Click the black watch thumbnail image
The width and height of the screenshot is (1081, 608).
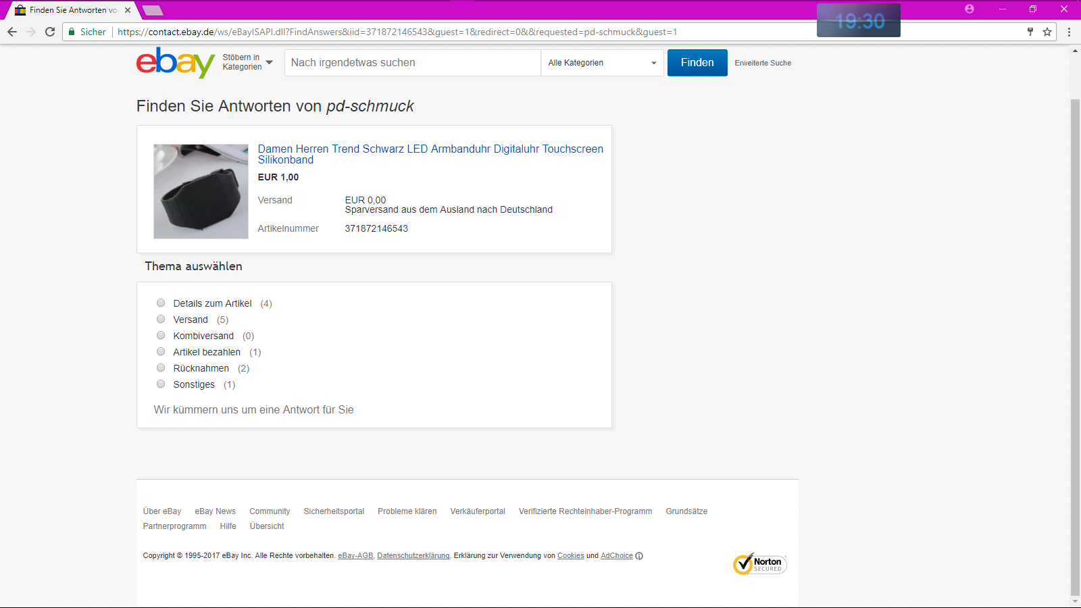tap(201, 191)
